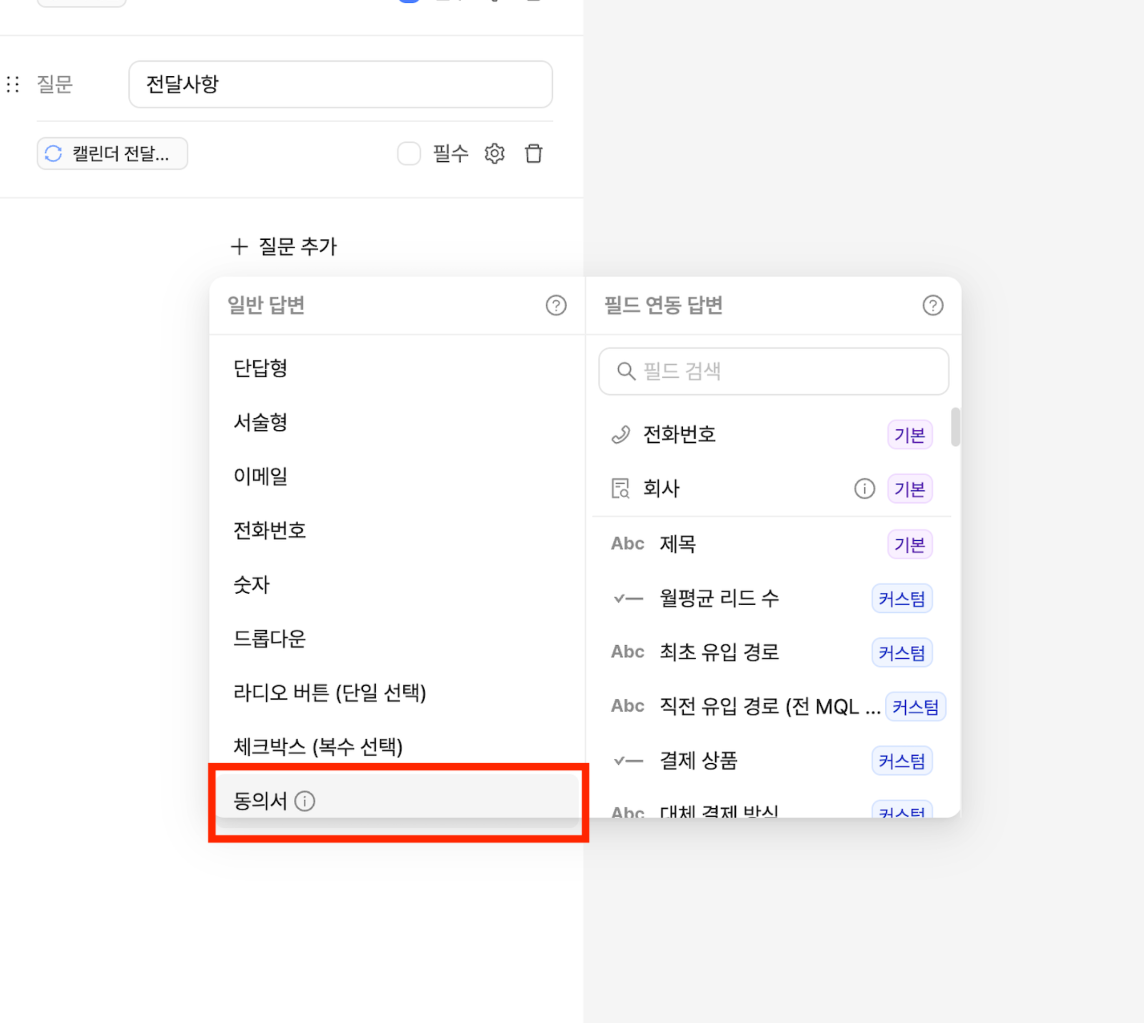Select 월평균 리드 수 custom field
Viewport: 1144px width, 1023px height.
coord(719,598)
